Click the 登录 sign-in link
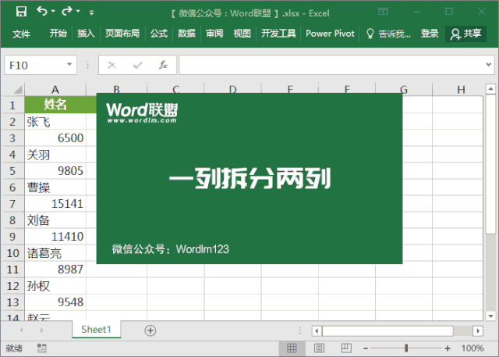 tap(430, 34)
